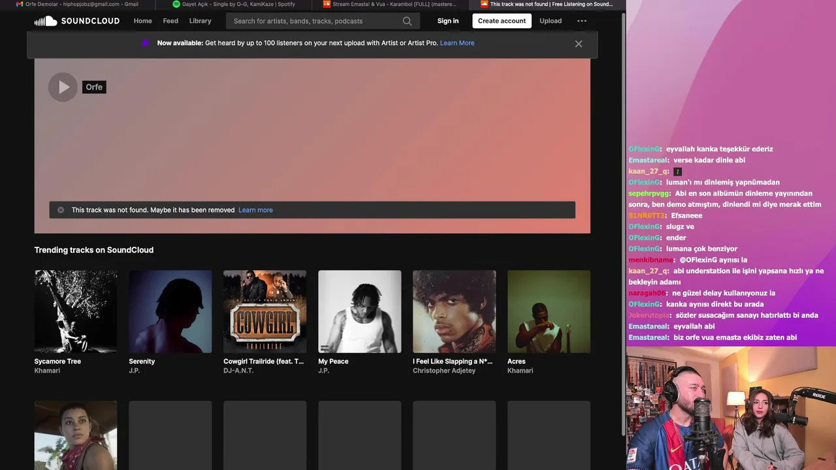Open Learn more in track-not-found message
Image resolution: width=836 pixels, height=470 pixels.
(255, 210)
